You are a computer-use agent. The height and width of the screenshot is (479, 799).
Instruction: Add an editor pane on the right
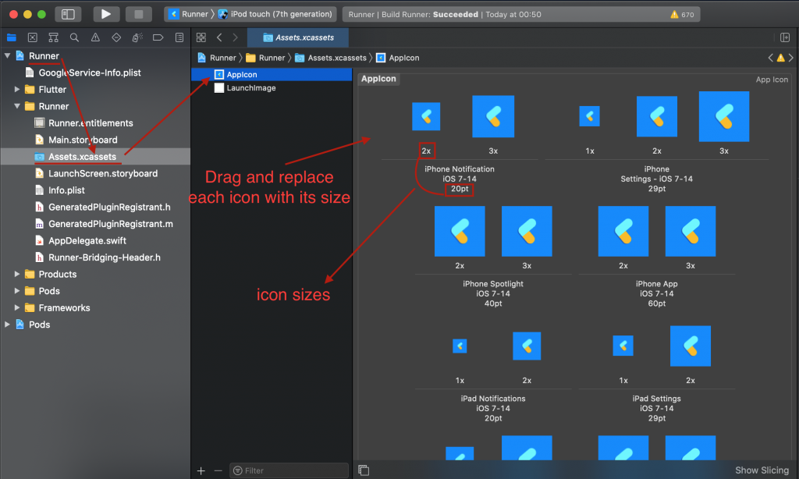[785, 37]
